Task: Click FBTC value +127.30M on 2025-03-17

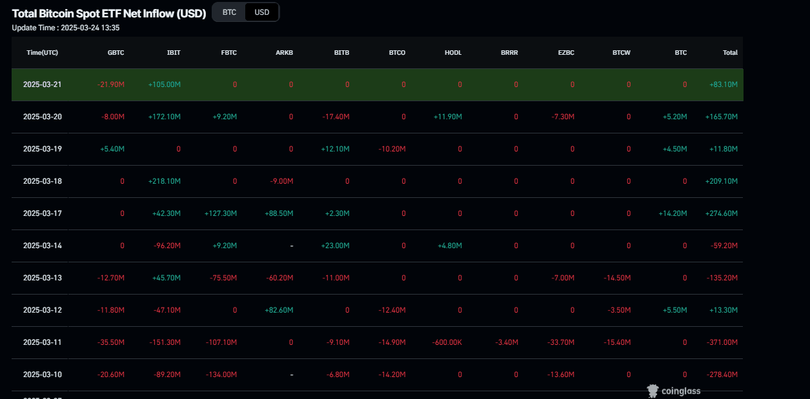Action: pyautogui.click(x=221, y=213)
